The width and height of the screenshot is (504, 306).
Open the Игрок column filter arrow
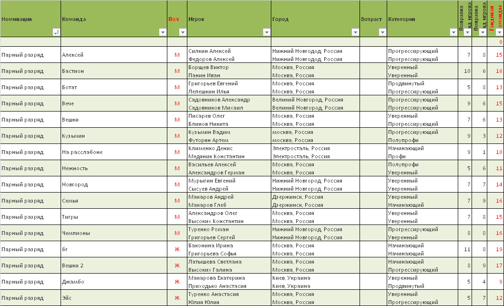pyautogui.click(x=267, y=32)
